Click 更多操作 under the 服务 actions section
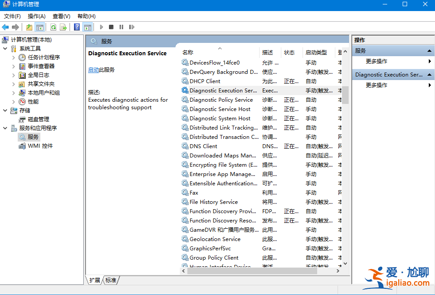 (x=377, y=61)
